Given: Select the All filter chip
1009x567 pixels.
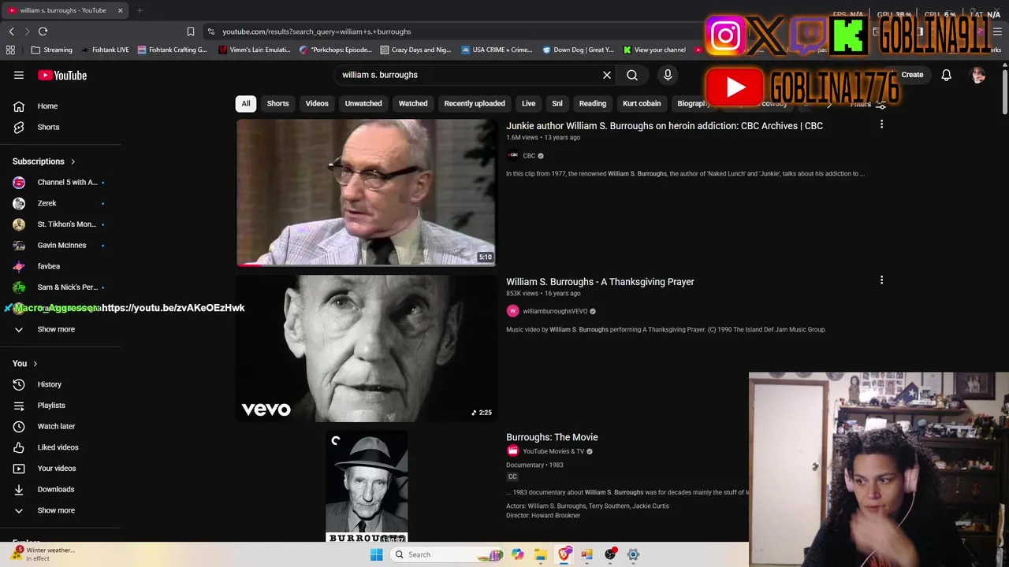Looking at the screenshot, I should tap(246, 103).
